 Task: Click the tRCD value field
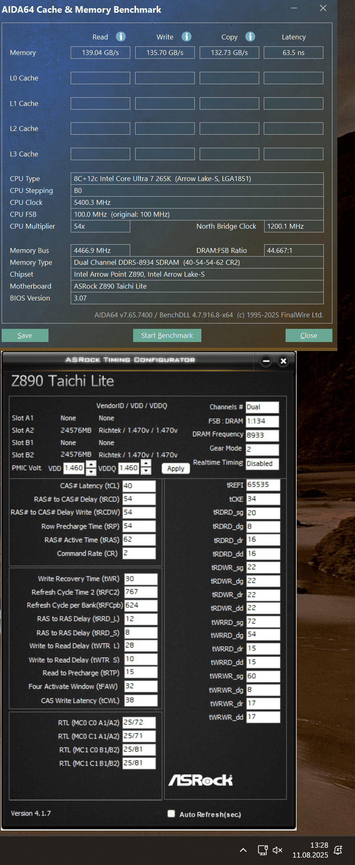point(139,499)
